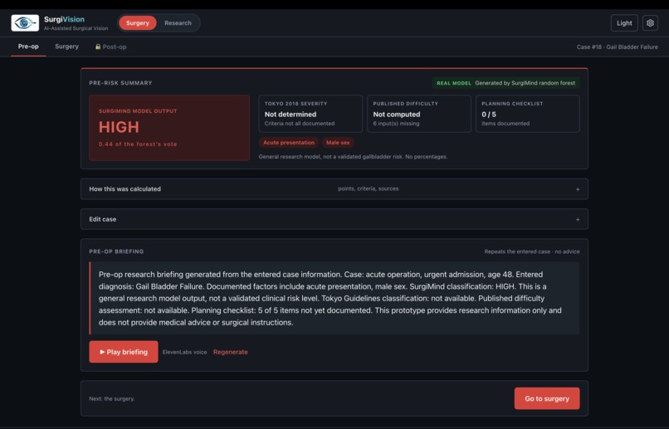Click the PRE-OP BRIEFING heading
Screen dimensions: 669x429
116,251
